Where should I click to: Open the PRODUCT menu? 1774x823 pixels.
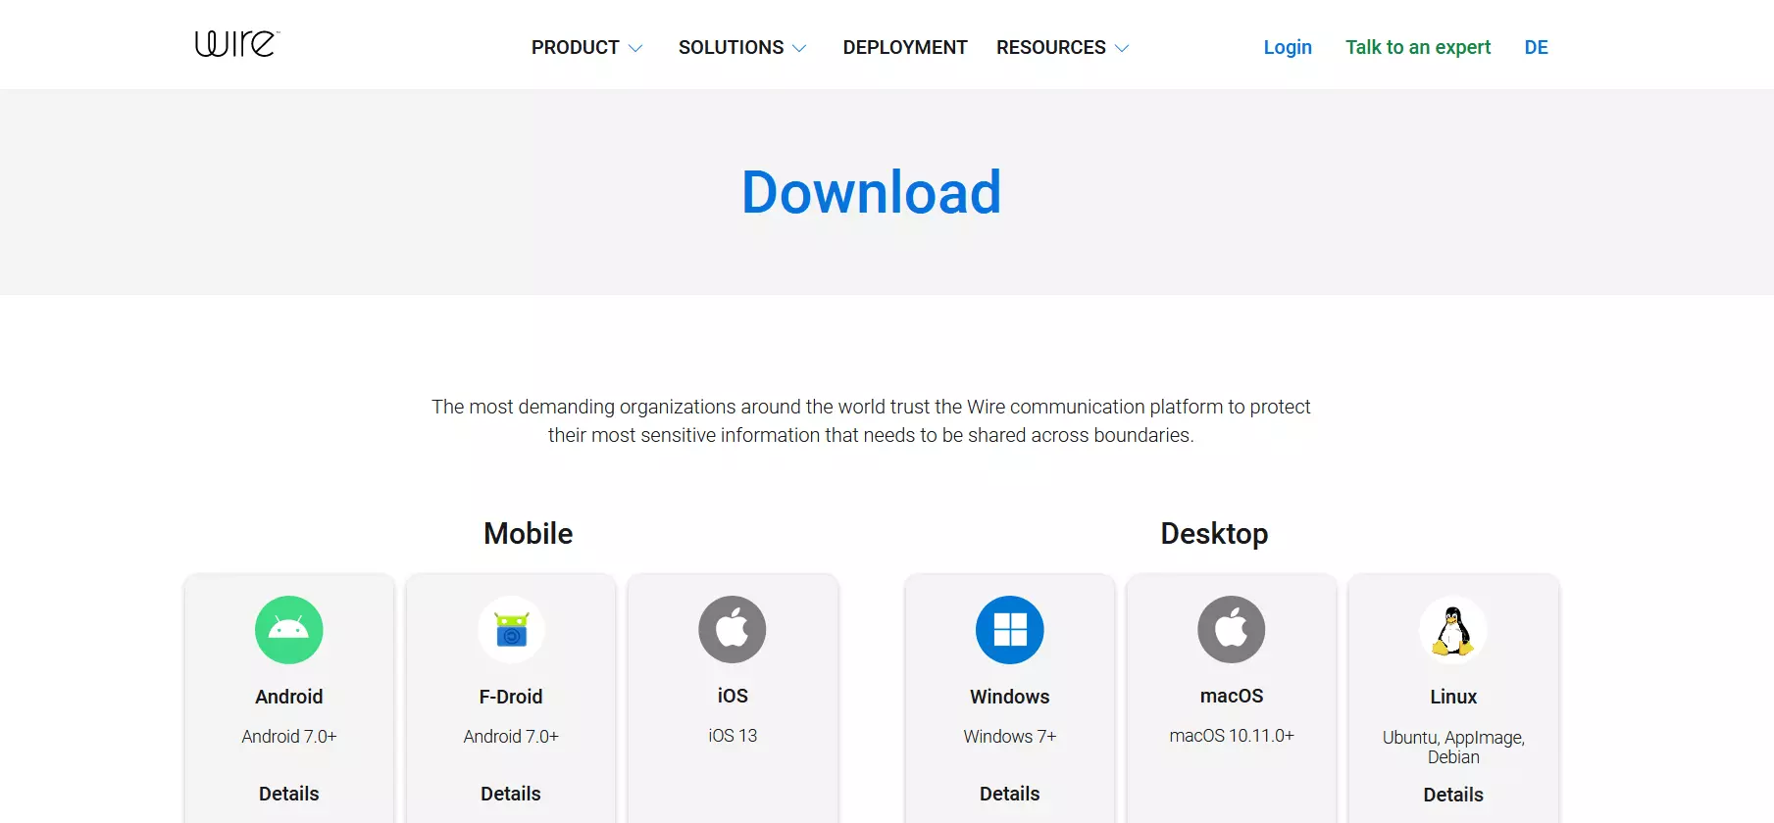576,47
